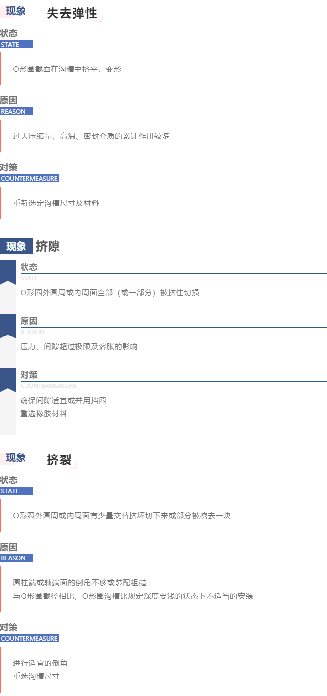This screenshot has width=327, height=696.
Task: Select the line 过大压缩量、高温、密封介质的累计作用较多
Action: click(x=91, y=136)
